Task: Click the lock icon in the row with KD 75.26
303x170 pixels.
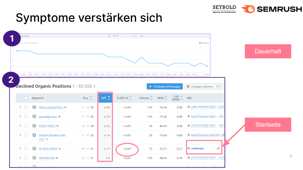Action: click(189, 116)
